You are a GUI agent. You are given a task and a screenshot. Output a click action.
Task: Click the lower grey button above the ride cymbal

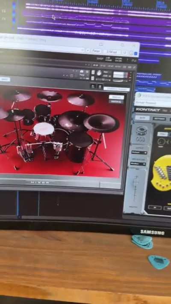pos(116,101)
